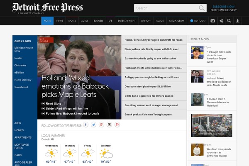The height and width of the screenshot is (166, 249).
Task: Open the Entertainment section
Action: point(127,21)
